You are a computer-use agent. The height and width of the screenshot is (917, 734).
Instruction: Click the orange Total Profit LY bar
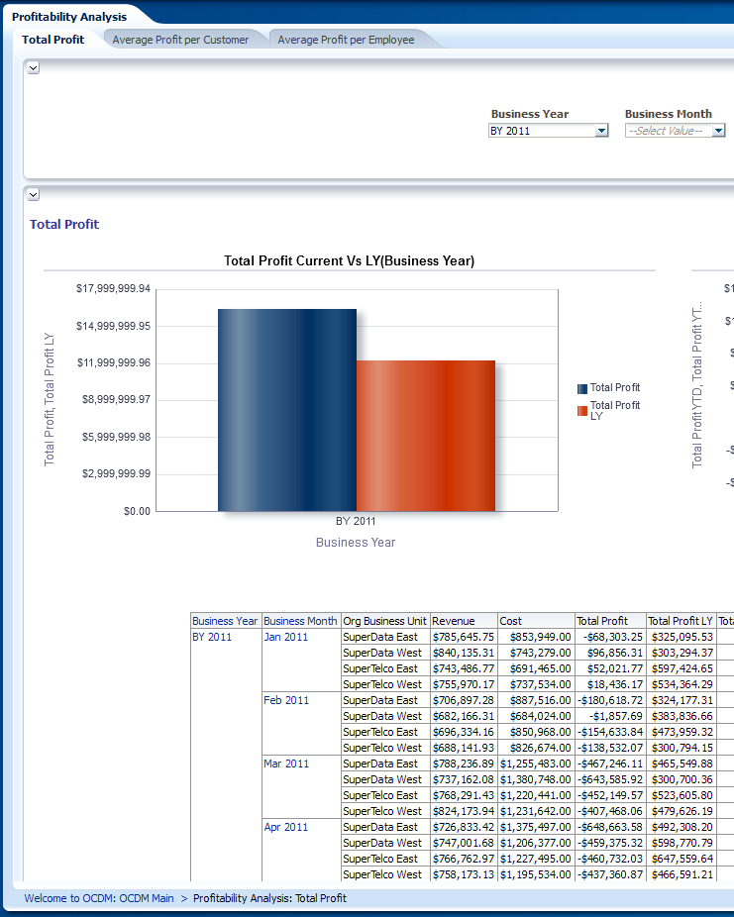[426, 436]
